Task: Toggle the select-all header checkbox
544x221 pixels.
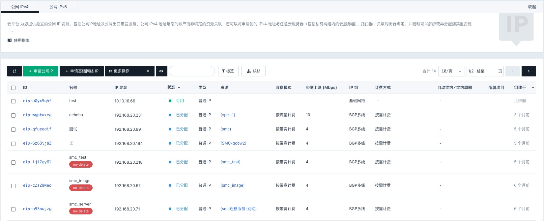Action: pos(14,88)
